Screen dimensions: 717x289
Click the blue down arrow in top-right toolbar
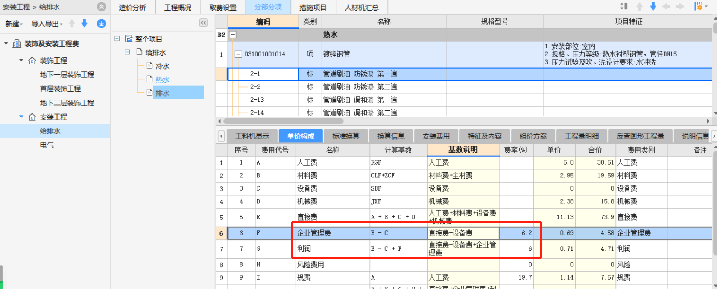(653, 6)
